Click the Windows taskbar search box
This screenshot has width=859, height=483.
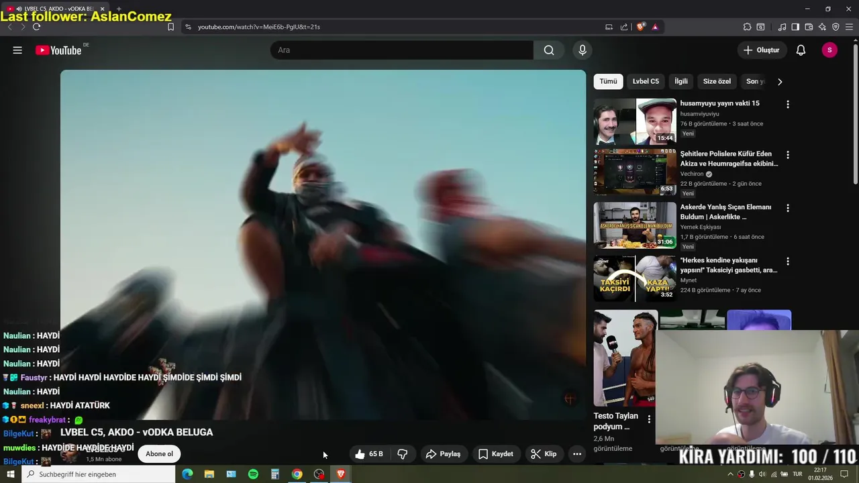click(x=98, y=474)
